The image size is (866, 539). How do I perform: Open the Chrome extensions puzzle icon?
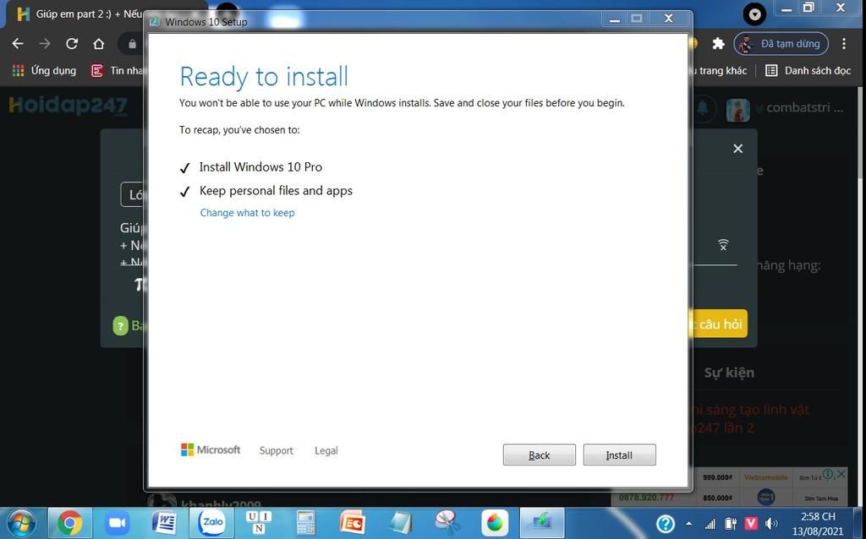[x=718, y=44]
